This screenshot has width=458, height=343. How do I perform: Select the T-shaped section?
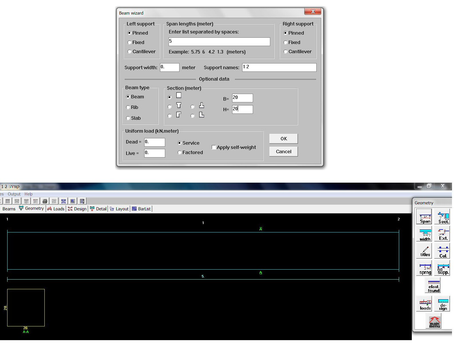(170, 107)
